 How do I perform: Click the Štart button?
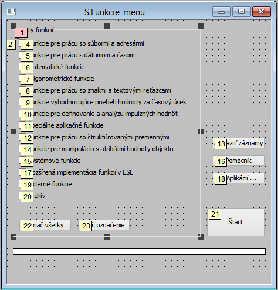coord(236,222)
